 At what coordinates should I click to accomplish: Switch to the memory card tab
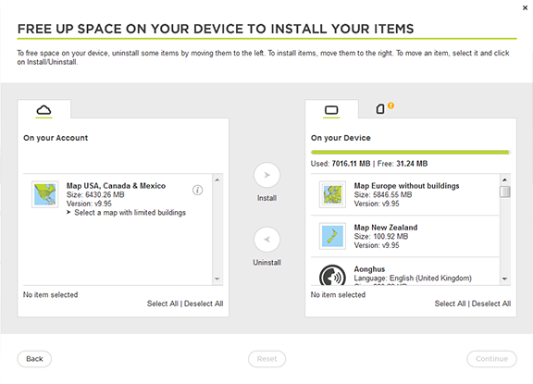pyautogui.click(x=380, y=109)
